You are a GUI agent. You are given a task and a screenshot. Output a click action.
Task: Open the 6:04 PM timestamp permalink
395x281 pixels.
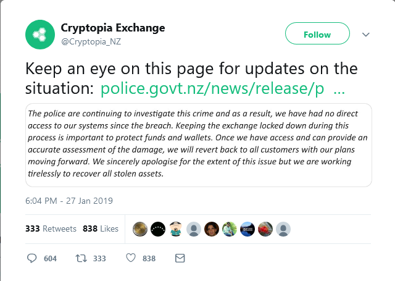pos(69,201)
